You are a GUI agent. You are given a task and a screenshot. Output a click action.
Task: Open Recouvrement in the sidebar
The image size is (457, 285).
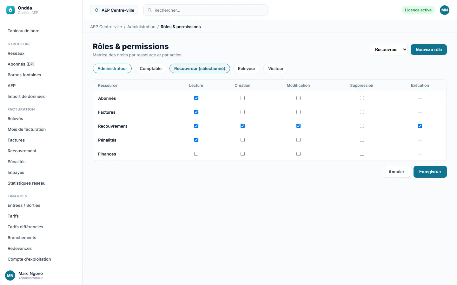point(41,151)
